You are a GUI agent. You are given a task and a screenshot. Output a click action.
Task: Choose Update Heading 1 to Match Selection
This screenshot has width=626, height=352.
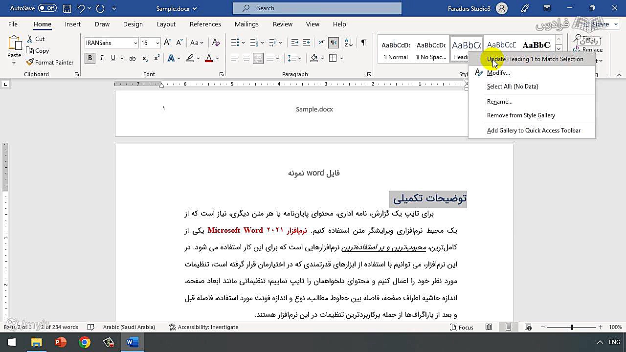point(535,59)
